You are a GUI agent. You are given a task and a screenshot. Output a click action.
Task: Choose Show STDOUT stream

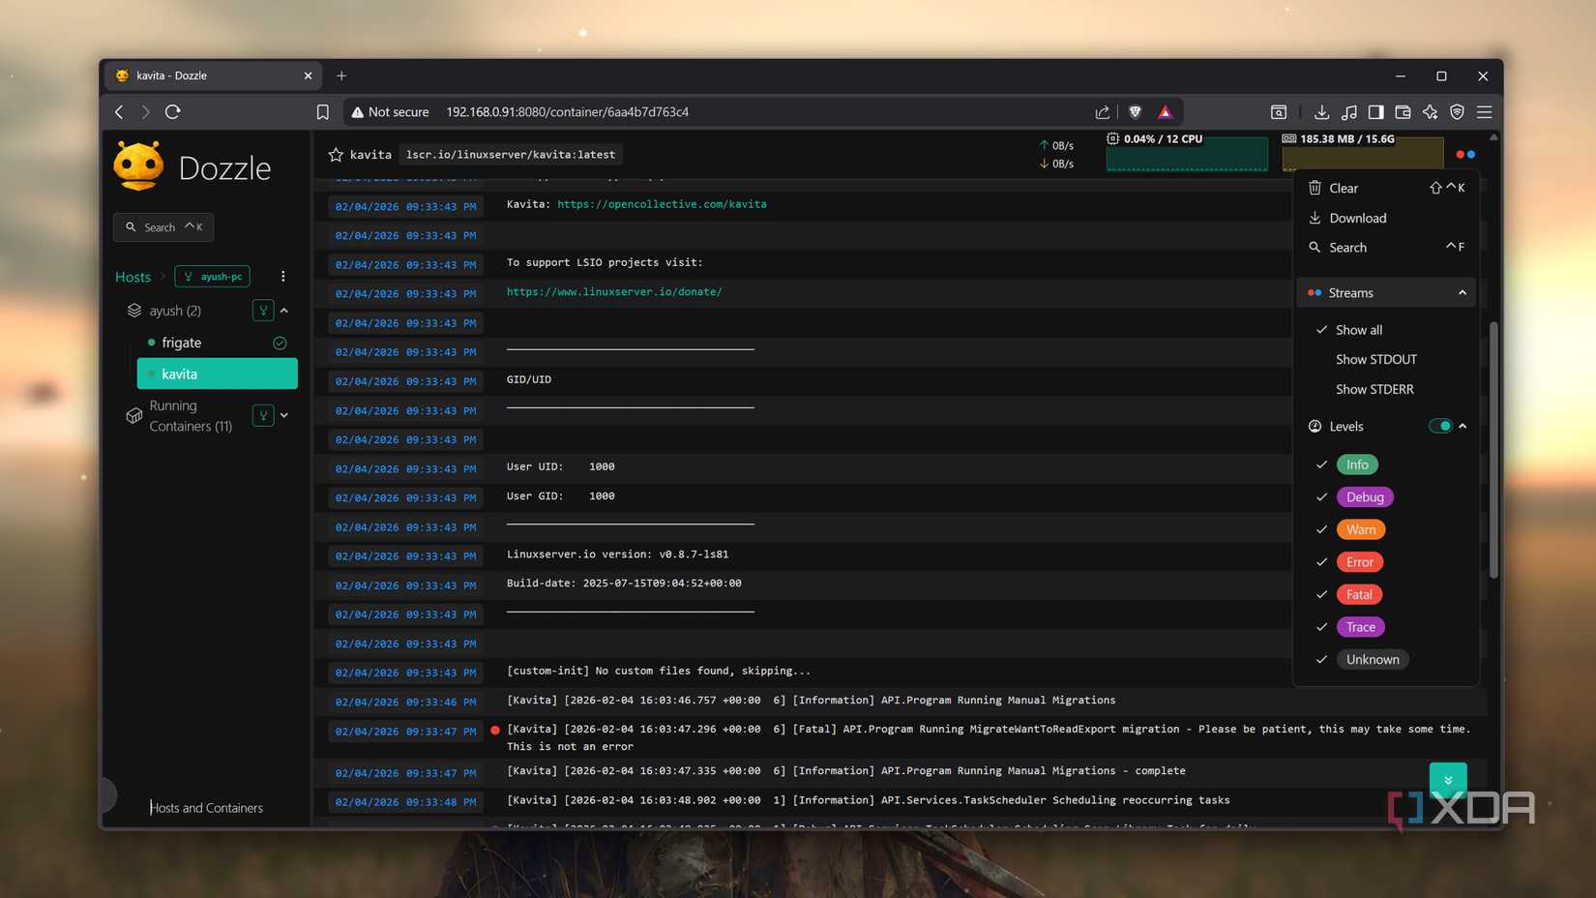(1375, 359)
